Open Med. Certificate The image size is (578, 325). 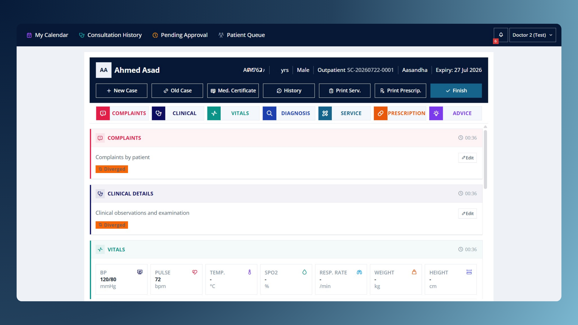pyautogui.click(x=233, y=91)
